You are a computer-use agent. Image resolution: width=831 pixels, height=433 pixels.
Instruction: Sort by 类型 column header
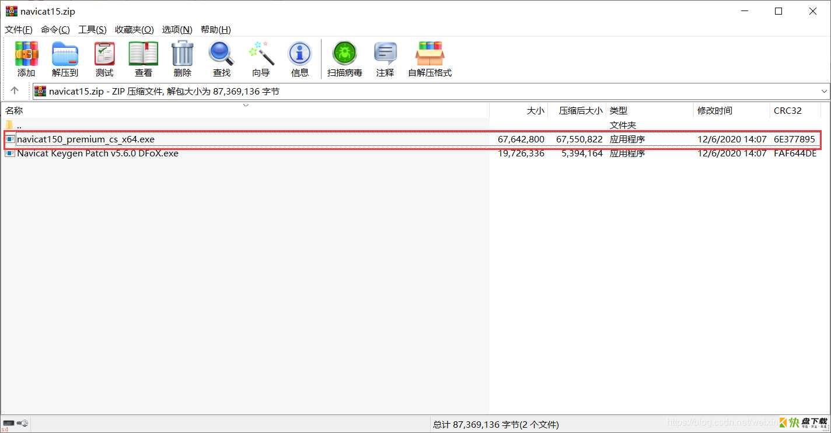pyautogui.click(x=650, y=110)
